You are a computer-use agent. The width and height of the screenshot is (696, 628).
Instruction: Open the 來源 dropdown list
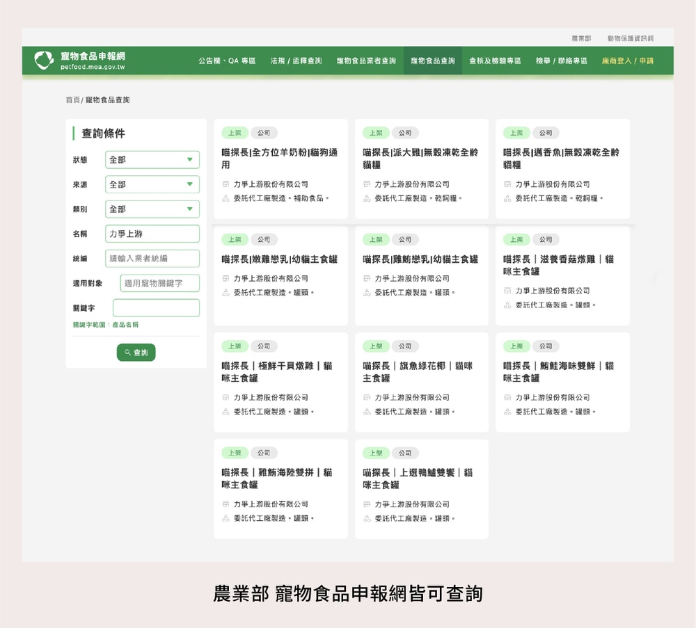coord(152,184)
